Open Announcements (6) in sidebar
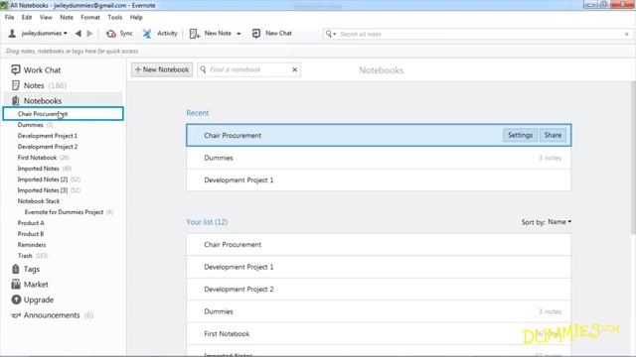The image size is (636, 357). point(52,315)
